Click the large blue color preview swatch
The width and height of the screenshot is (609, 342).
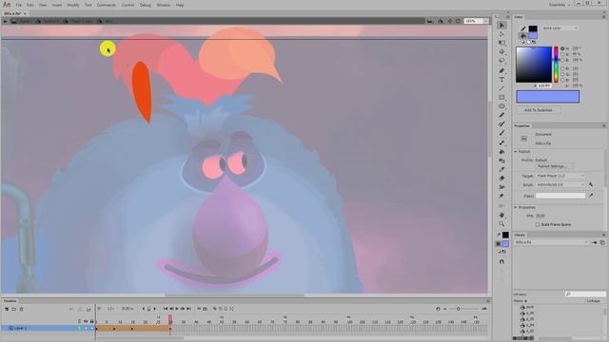(548, 97)
